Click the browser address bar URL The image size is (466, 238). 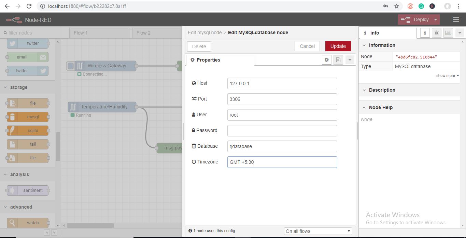87,6
